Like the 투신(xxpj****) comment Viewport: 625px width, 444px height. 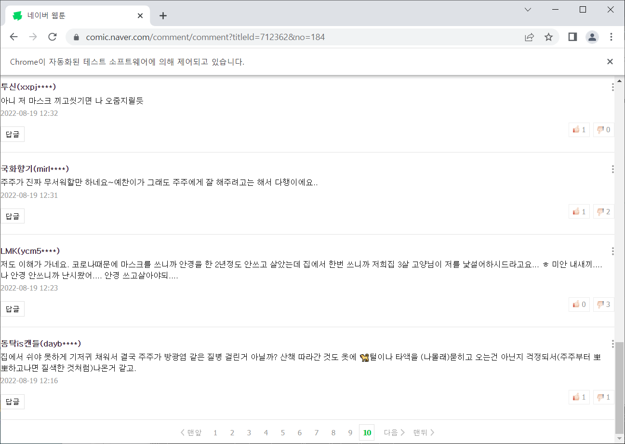pos(579,129)
